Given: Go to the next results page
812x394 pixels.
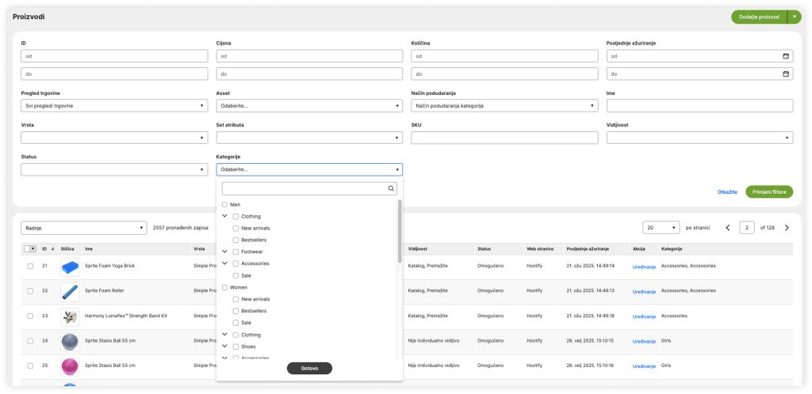Looking at the screenshot, I should tap(787, 228).
